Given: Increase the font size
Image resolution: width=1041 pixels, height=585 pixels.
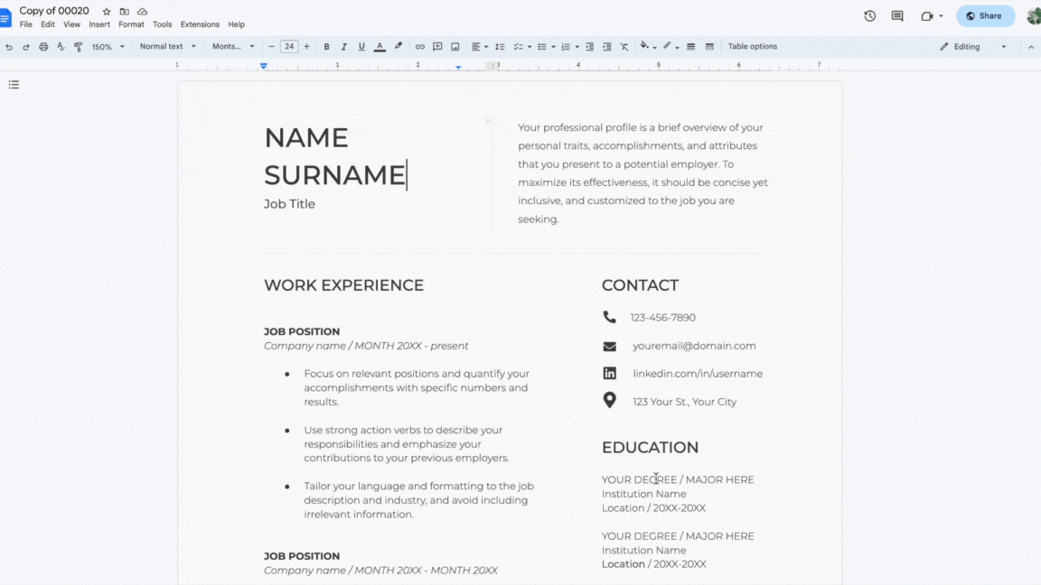Looking at the screenshot, I should pyautogui.click(x=306, y=46).
